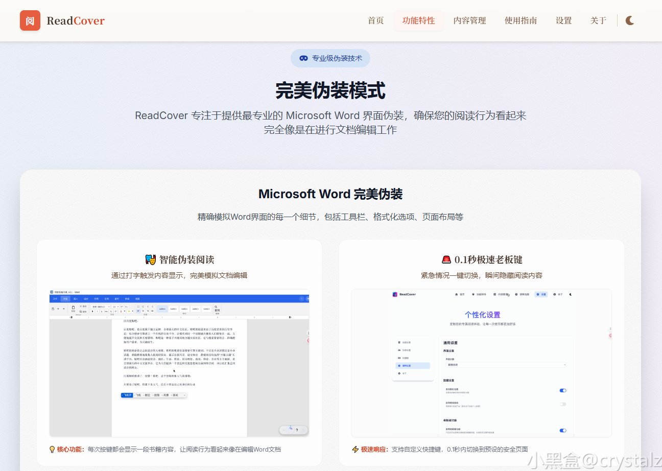662x471 pixels.
Task: Click the 极速响应 label
Action: (x=374, y=450)
